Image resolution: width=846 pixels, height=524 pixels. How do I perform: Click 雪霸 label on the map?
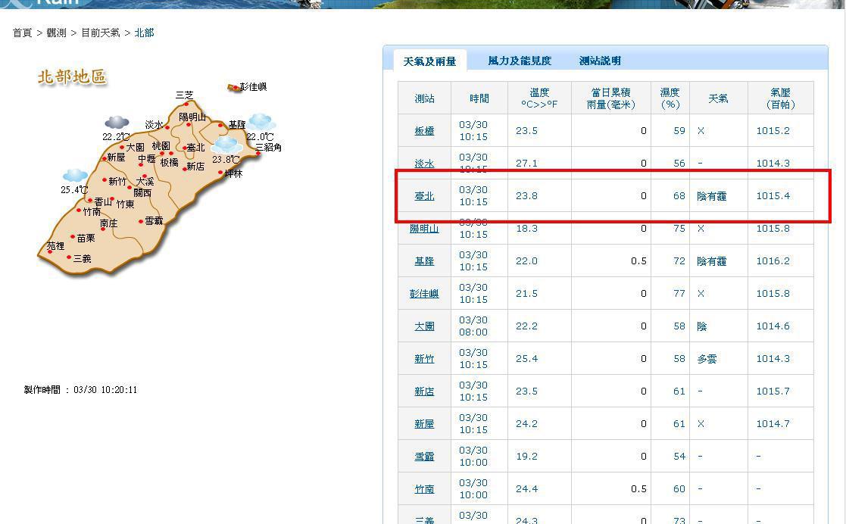click(154, 220)
